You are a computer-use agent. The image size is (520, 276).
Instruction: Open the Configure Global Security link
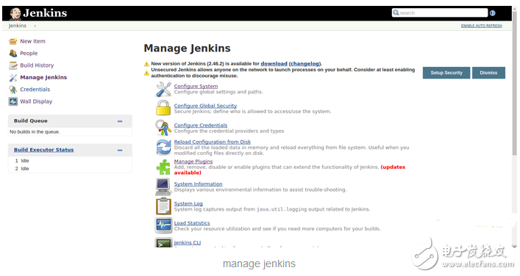pos(206,106)
